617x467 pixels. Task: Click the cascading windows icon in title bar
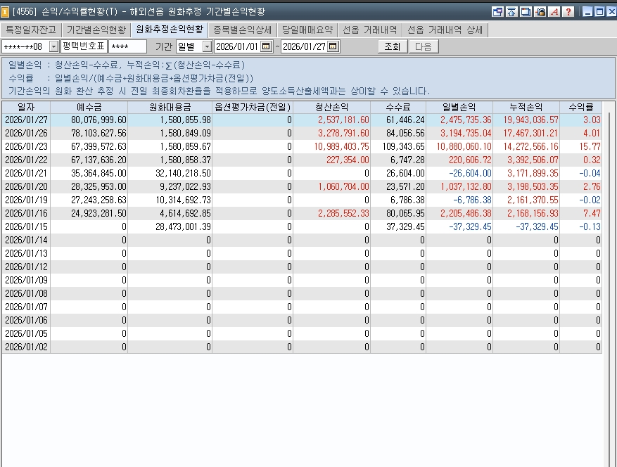point(526,12)
